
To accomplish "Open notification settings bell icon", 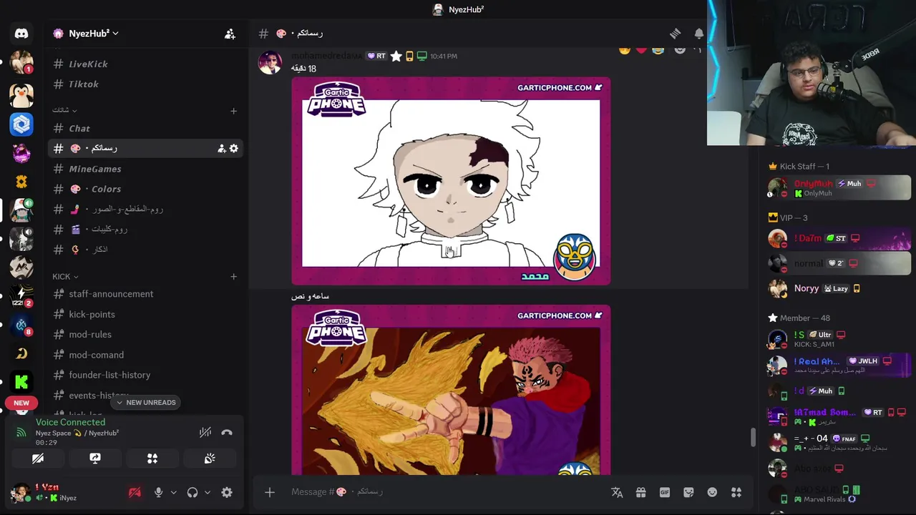I will 698,34.
